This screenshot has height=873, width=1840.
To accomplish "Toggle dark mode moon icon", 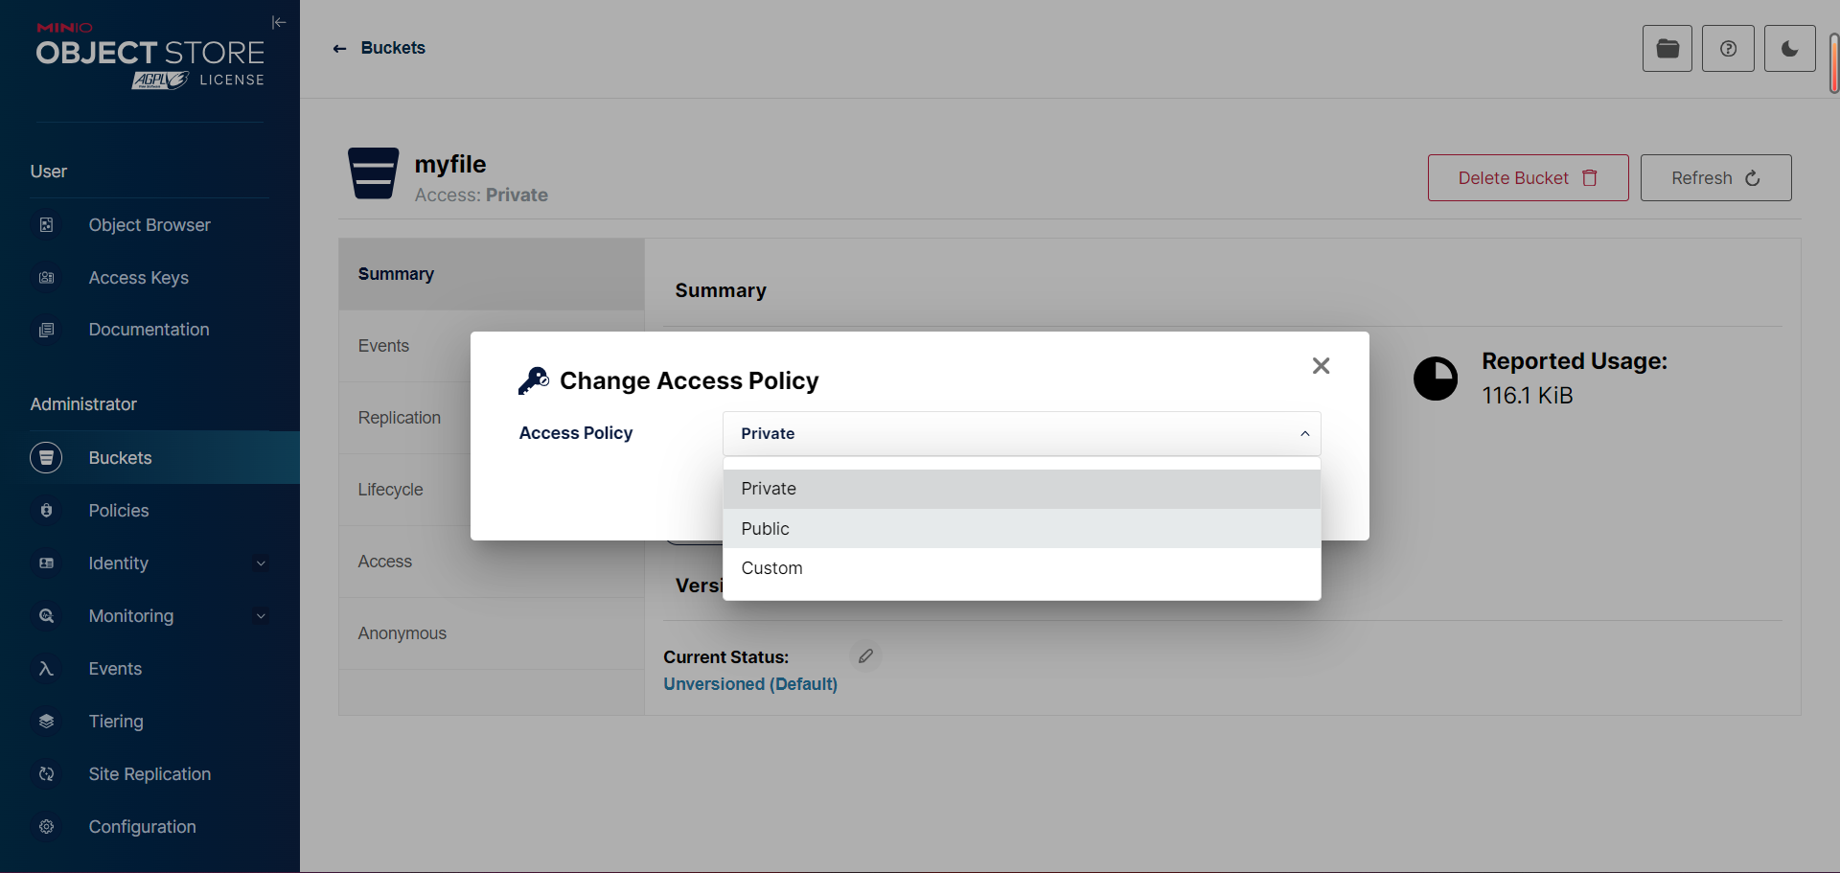I will [1790, 49].
